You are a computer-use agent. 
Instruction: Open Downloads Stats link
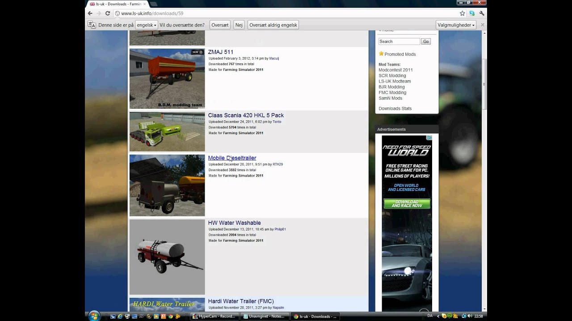pos(395,109)
